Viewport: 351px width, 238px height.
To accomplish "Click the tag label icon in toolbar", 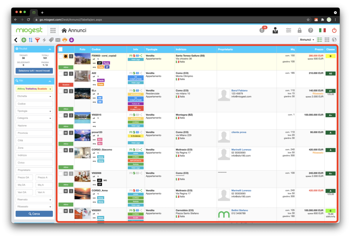I will tap(51, 40).
